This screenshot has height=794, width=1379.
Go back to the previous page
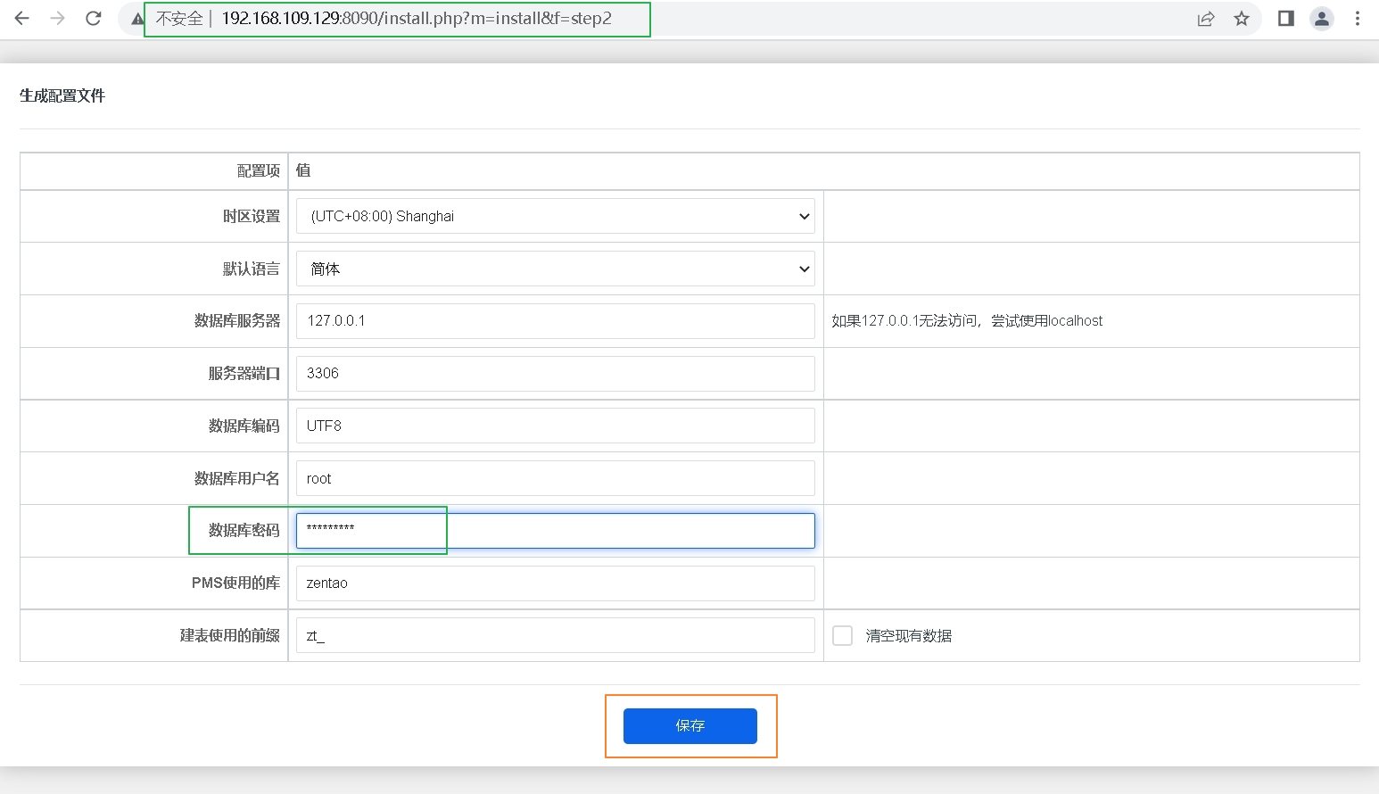22,18
